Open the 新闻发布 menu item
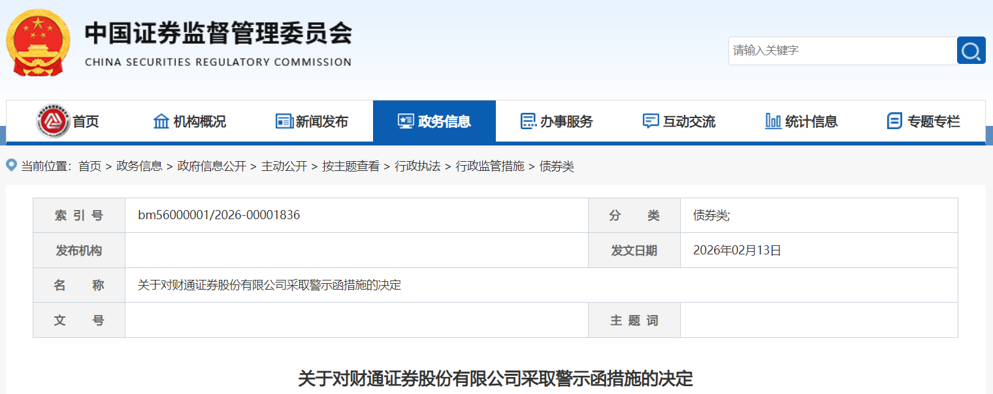 coord(321,121)
